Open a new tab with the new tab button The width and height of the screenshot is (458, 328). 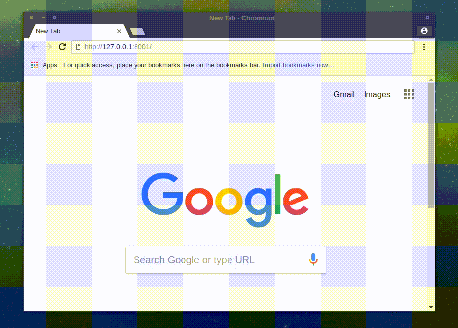pos(137,31)
